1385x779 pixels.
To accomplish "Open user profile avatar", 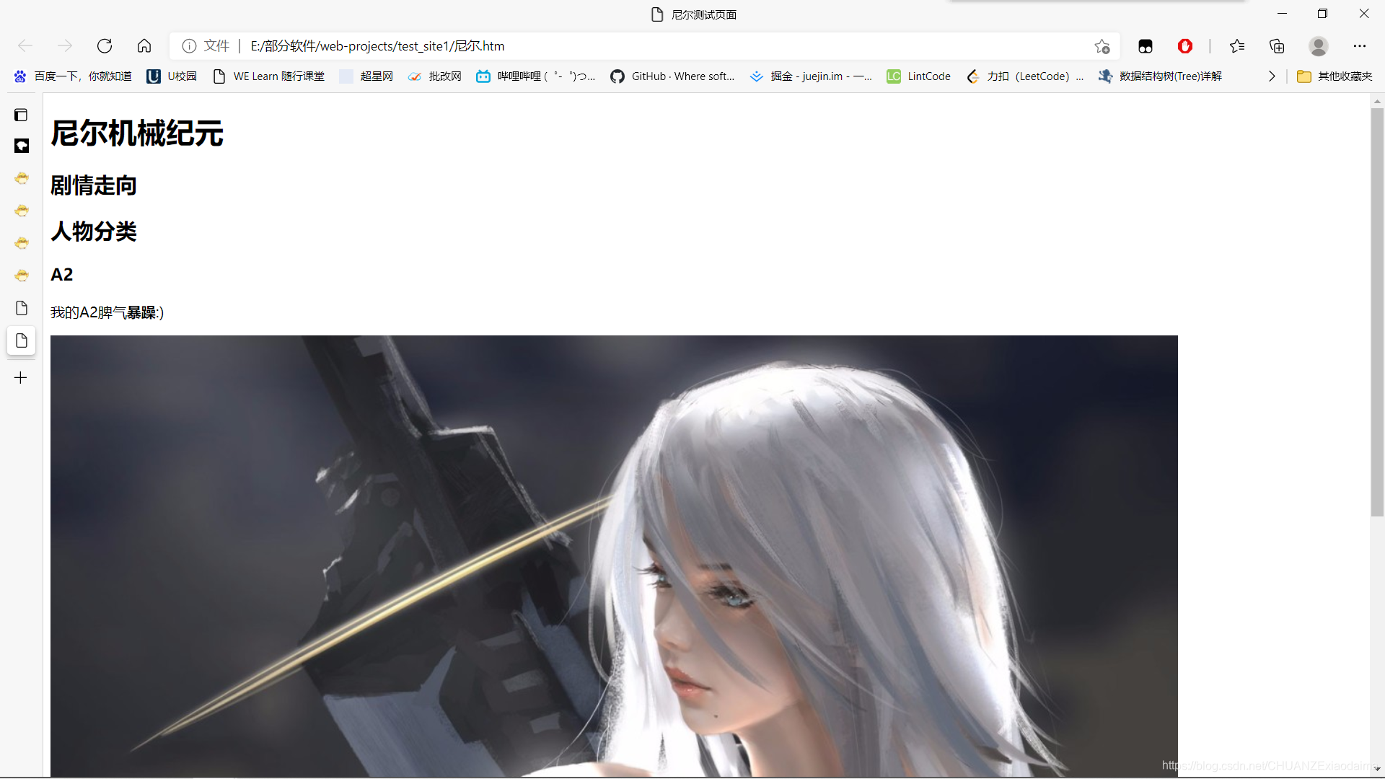I will click(1318, 46).
